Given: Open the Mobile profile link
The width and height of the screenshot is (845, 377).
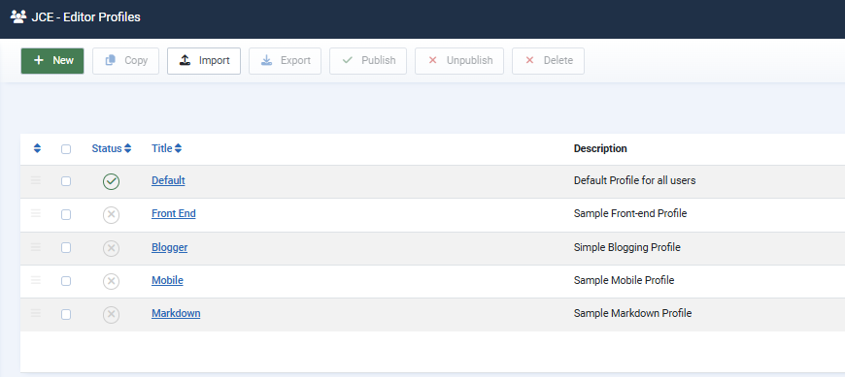Looking at the screenshot, I should (x=167, y=280).
